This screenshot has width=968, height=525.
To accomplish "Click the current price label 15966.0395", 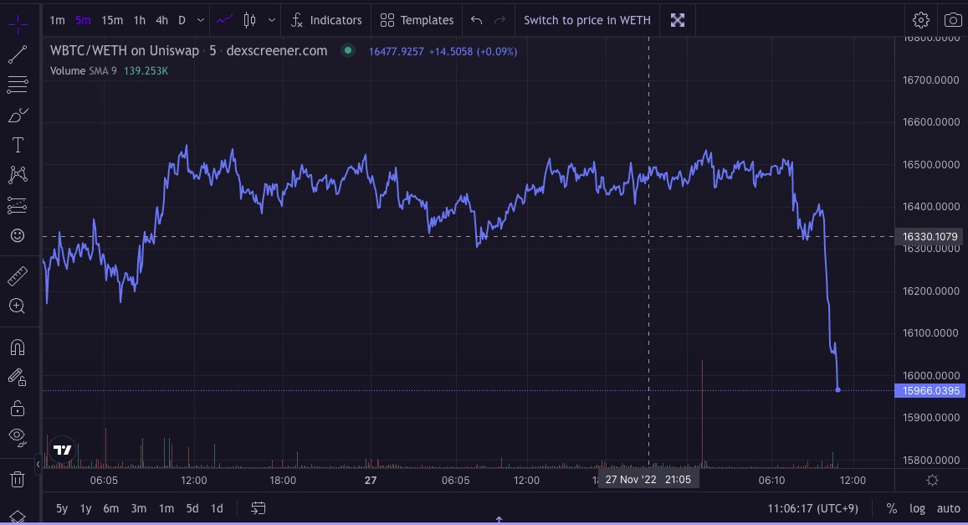I will [x=930, y=390].
